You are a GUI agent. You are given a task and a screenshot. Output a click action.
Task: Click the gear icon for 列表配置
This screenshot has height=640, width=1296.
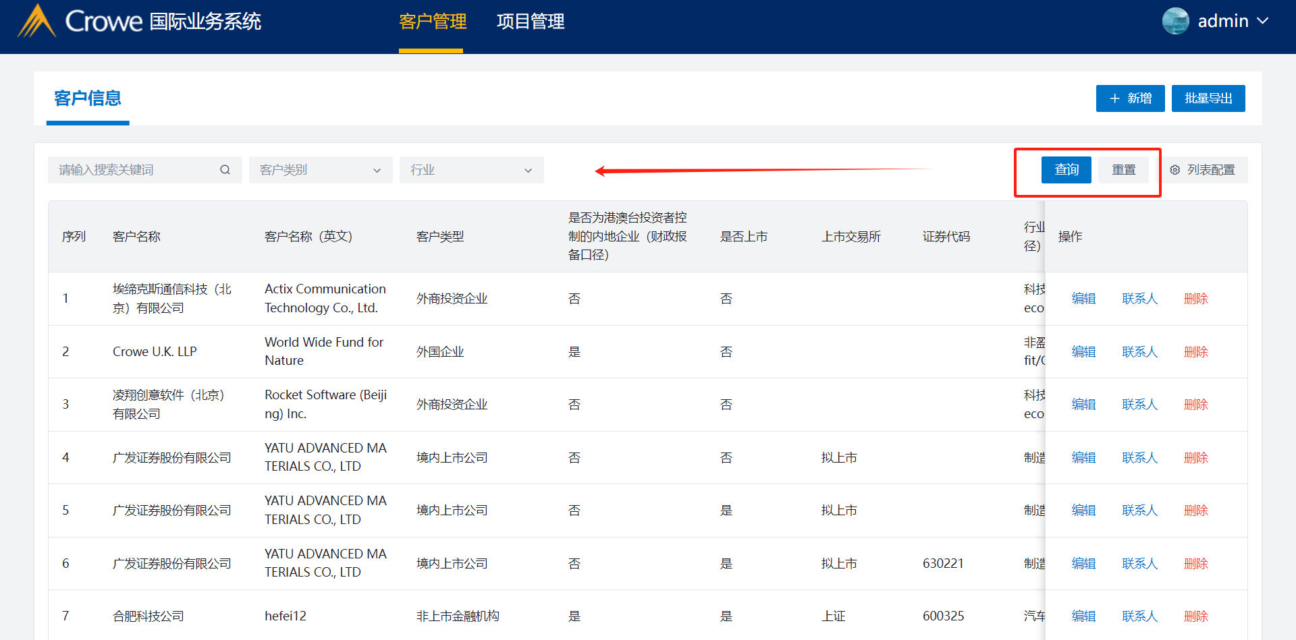(x=1175, y=170)
